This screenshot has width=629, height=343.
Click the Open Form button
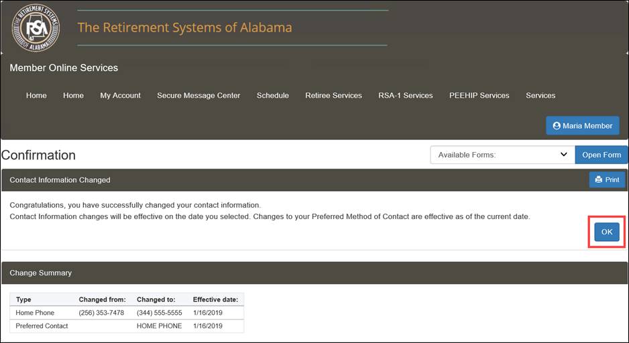601,155
